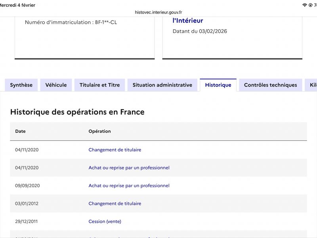Open the cut-off tab after Contrôles techniques
The image size is (317, 238).
click(x=311, y=85)
